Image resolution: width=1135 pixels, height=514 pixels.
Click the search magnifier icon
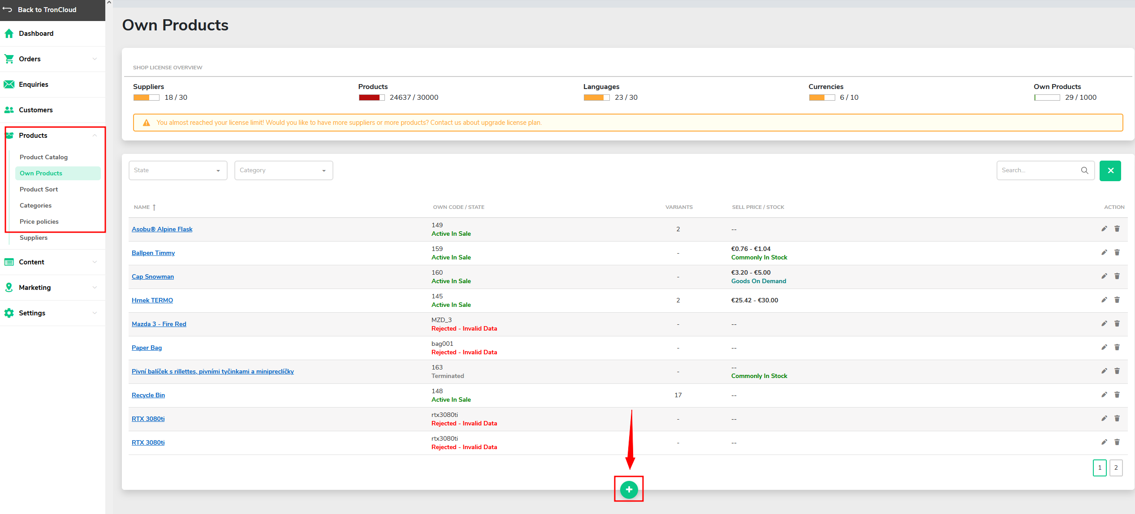(1084, 170)
